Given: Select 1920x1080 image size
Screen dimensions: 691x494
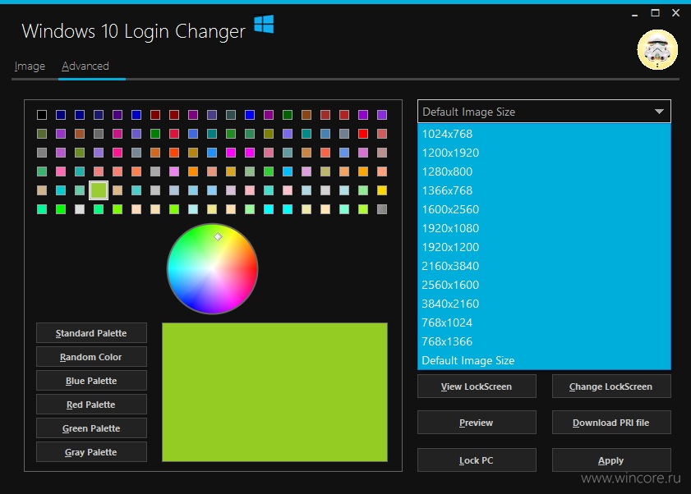Looking at the screenshot, I should pos(544,228).
